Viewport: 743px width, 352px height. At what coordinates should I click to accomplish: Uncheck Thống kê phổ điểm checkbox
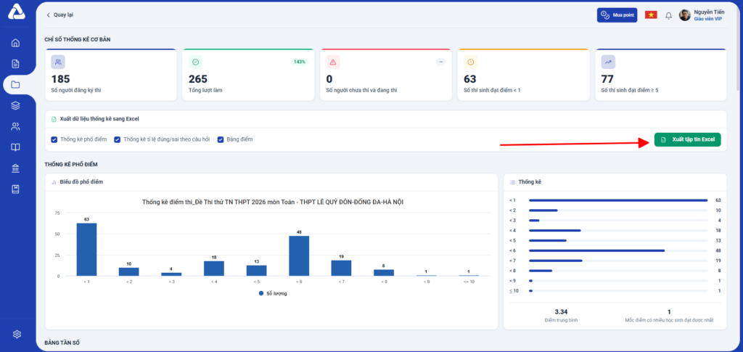[54, 140]
